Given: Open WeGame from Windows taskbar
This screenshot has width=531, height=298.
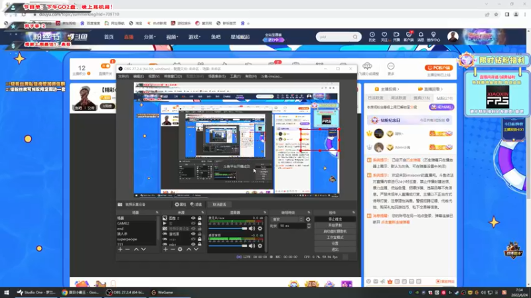Looking at the screenshot, I should click(x=162, y=293).
